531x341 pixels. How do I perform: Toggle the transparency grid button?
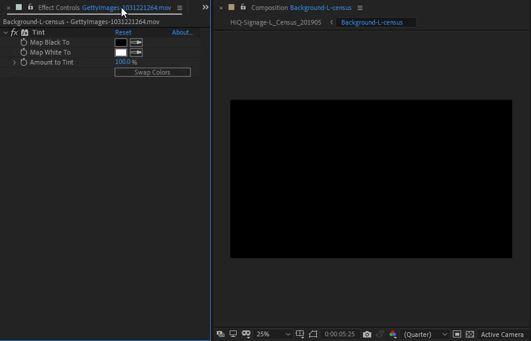(x=470, y=334)
